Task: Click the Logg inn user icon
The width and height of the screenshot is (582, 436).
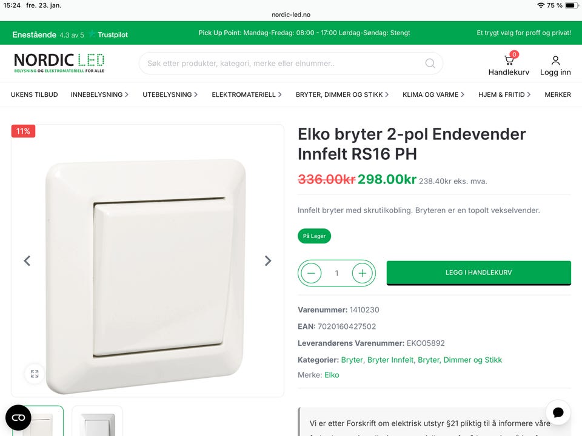Action: click(555, 60)
